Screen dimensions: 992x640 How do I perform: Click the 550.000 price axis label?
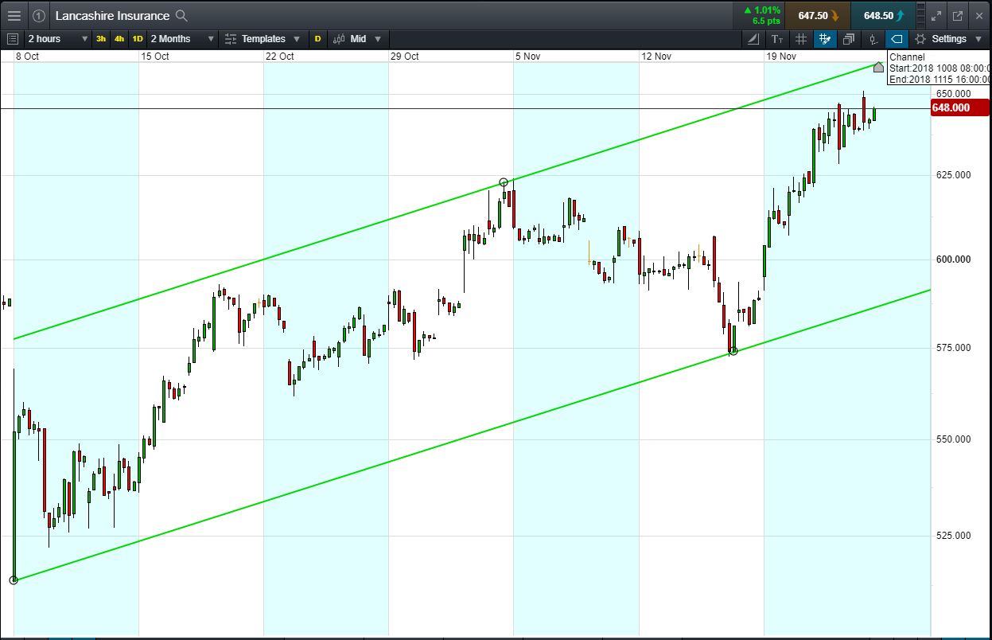pos(953,439)
